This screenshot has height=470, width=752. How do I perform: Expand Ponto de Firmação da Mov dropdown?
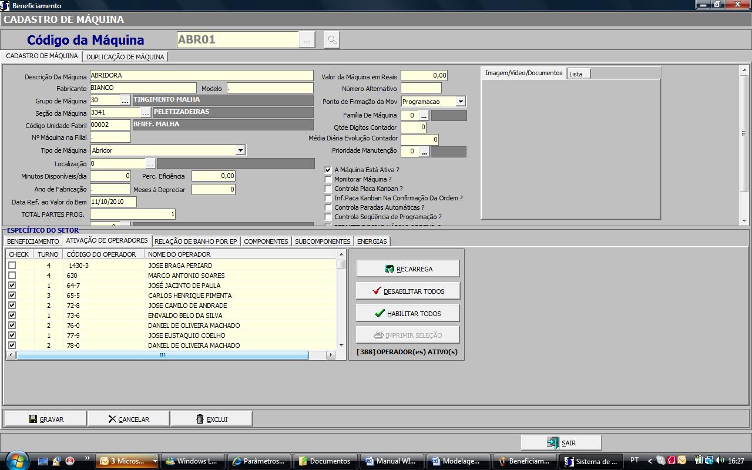[460, 102]
